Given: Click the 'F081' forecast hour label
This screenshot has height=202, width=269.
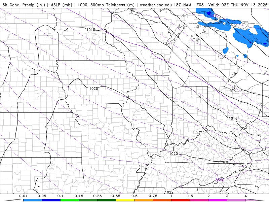Looking at the screenshot, I should pos(201,5).
